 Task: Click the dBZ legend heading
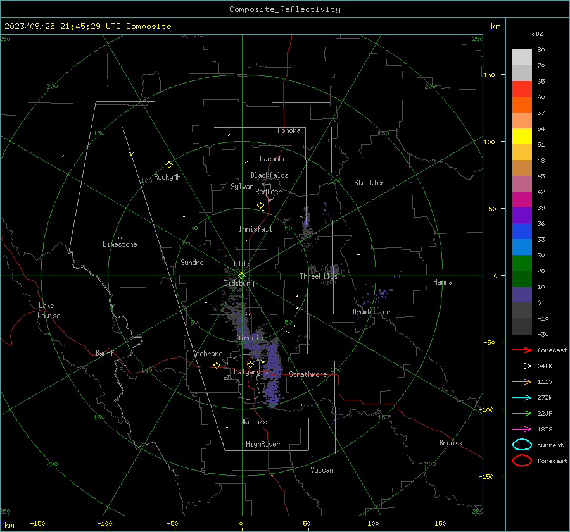point(537,34)
